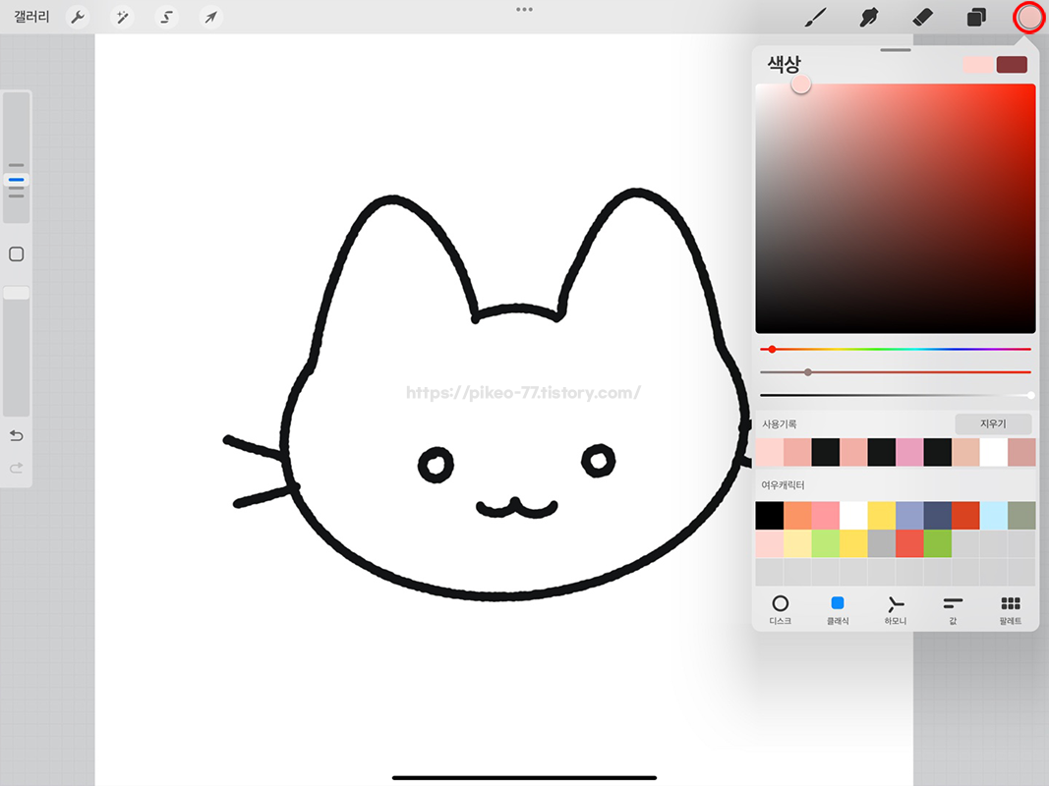Click the classic color picker square

pyautogui.click(x=895, y=208)
